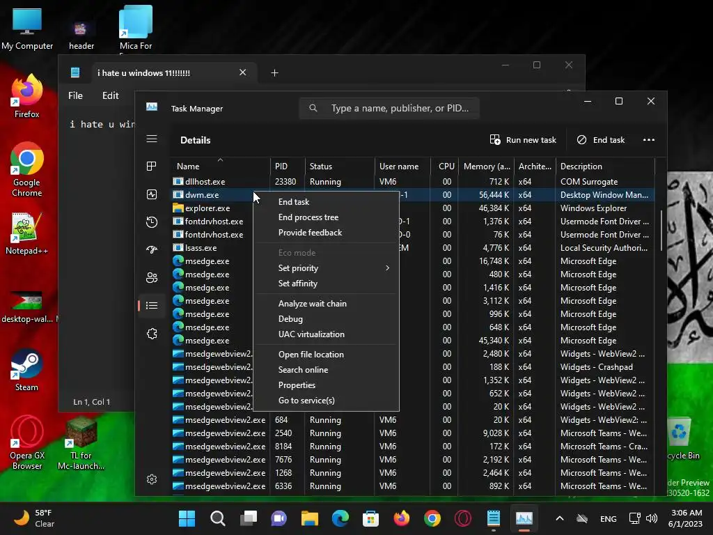713x535 pixels.
Task: Click the Windows Explorer description cell
Action: 593,208
